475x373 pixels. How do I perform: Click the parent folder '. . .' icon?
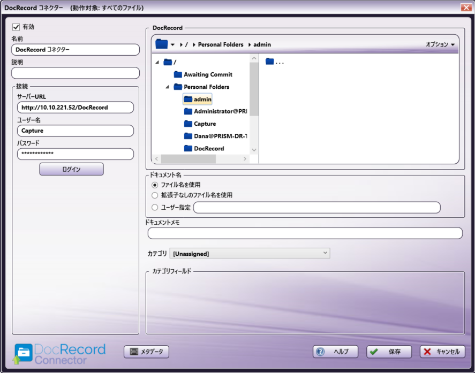tap(269, 62)
